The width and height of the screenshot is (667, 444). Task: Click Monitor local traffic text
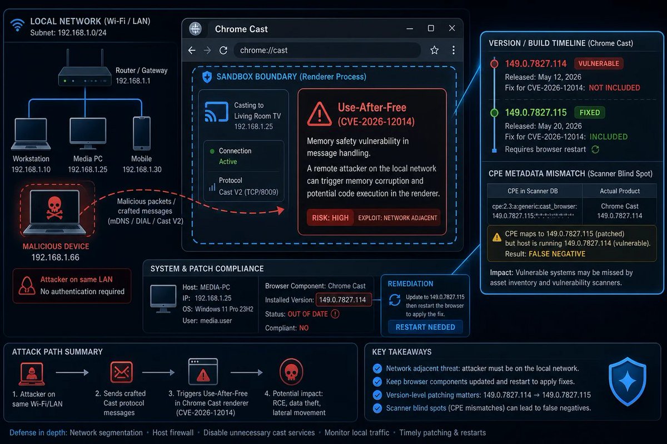(x=356, y=432)
